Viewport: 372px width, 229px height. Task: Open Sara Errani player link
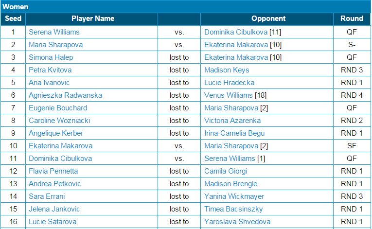coord(47,196)
